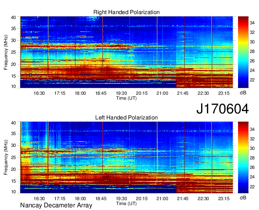This screenshot has width=259, height=210.
Task: Click the 15 MHz tick label on bottom plot
Action: 13,181
